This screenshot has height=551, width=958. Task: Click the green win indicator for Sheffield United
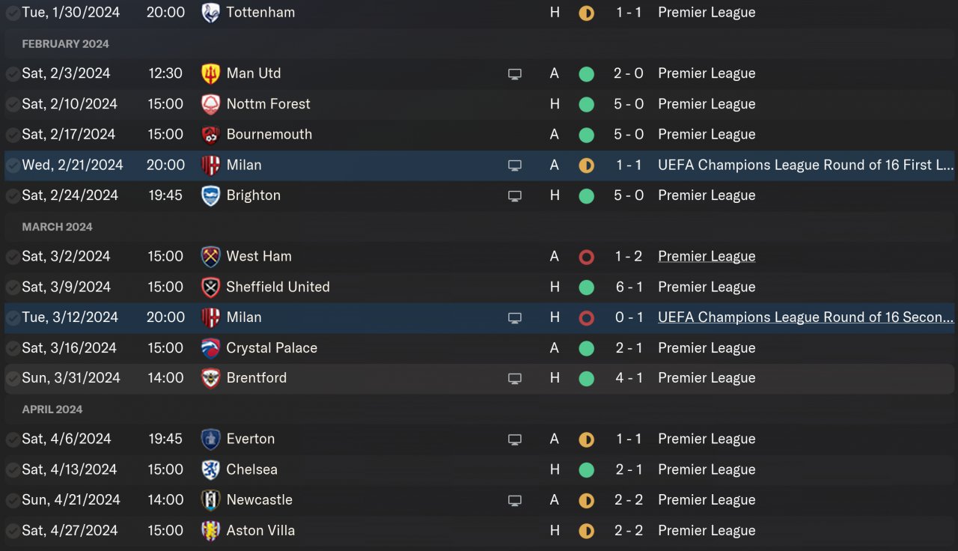(x=587, y=287)
